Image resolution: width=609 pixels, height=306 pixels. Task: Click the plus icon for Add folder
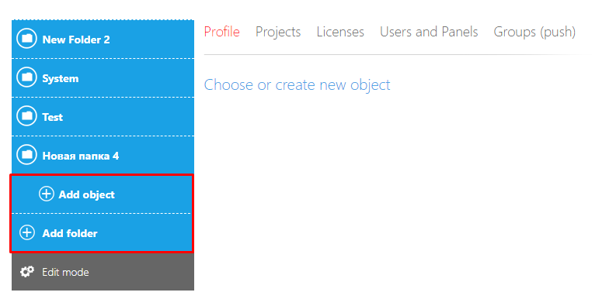coord(27,232)
